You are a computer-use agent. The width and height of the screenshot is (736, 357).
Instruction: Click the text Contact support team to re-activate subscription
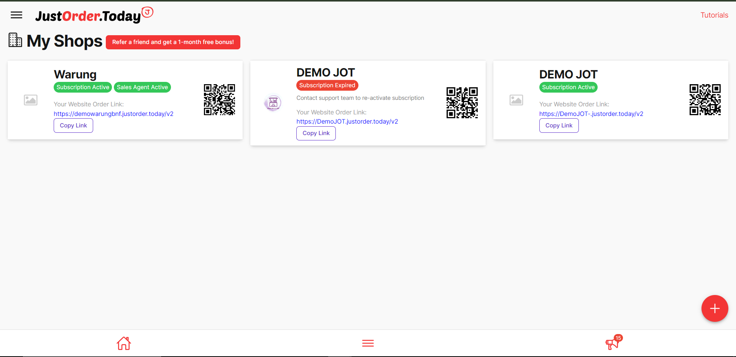360,98
